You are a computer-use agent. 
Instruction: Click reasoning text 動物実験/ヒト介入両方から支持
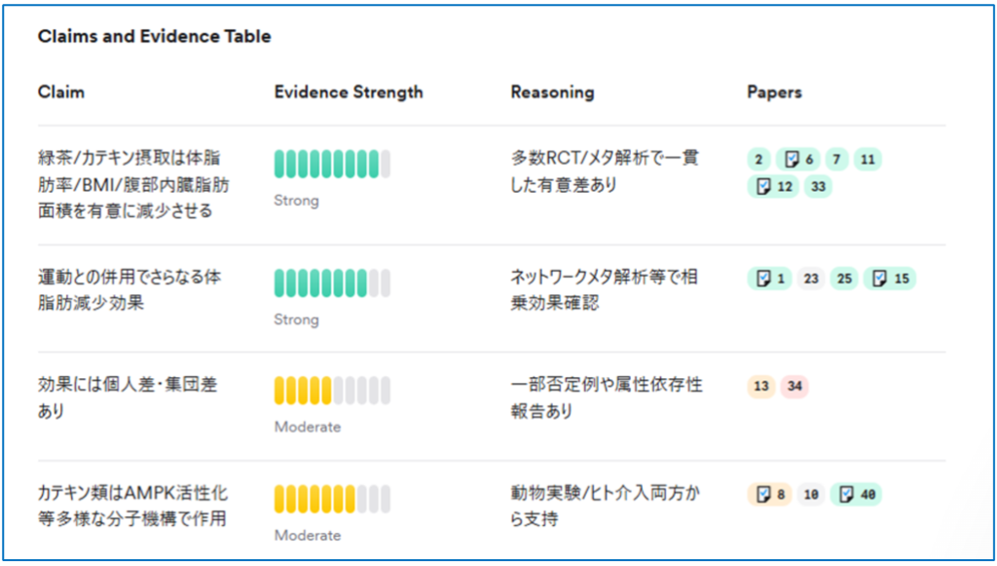pyautogui.click(x=606, y=507)
